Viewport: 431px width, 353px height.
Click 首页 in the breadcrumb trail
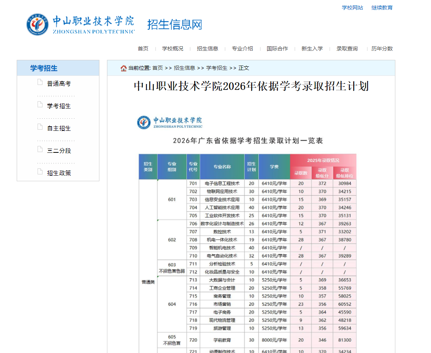point(157,68)
